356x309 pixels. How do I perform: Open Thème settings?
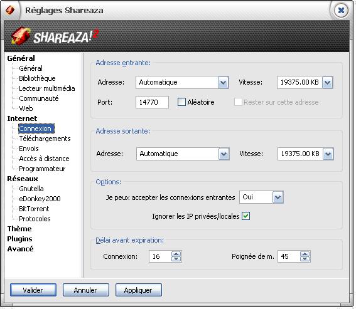[19, 229]
